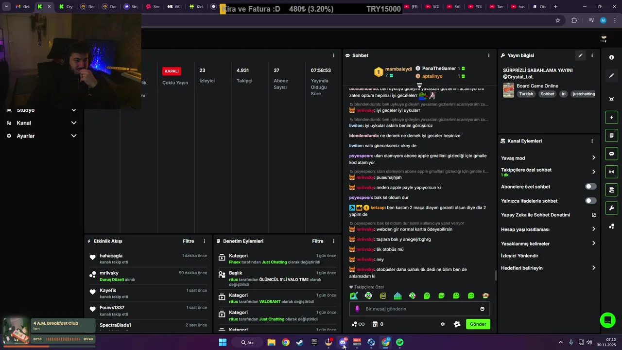Toggle the broadcast signal panel icon
The height and width of the screenshot is (350, 622).
611,172
